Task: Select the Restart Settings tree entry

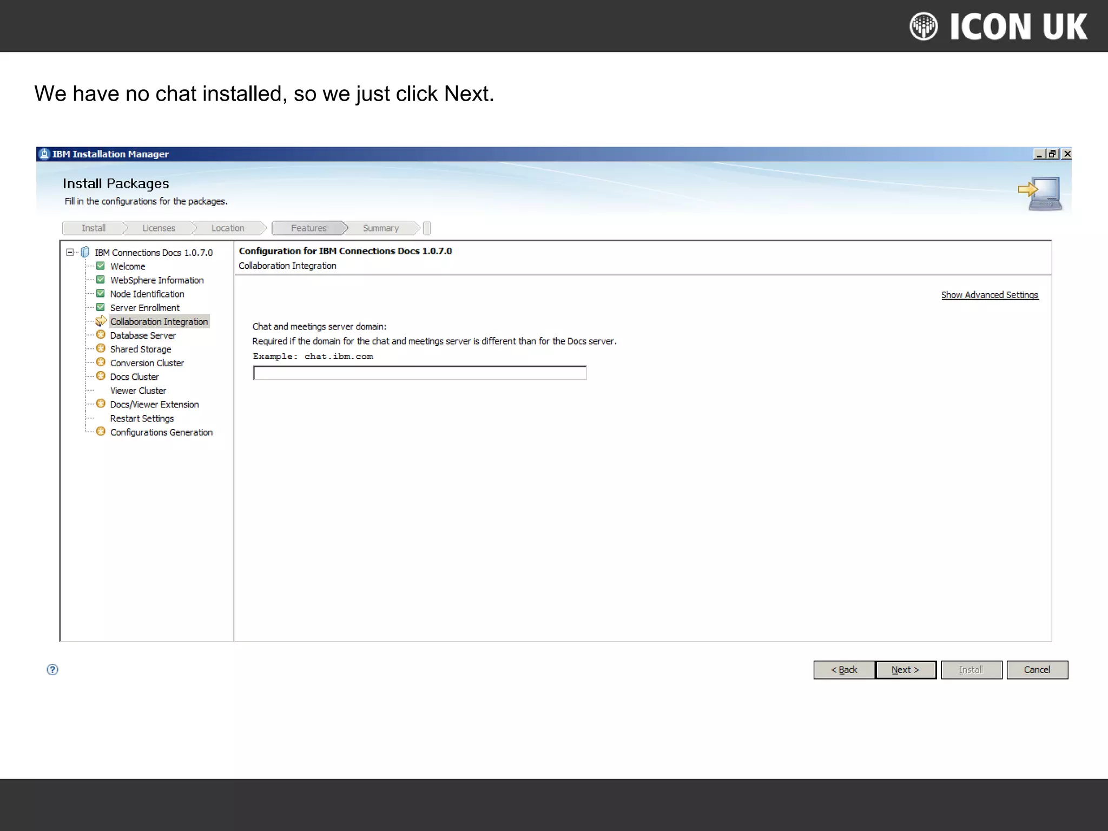Action: pos(142,418)
